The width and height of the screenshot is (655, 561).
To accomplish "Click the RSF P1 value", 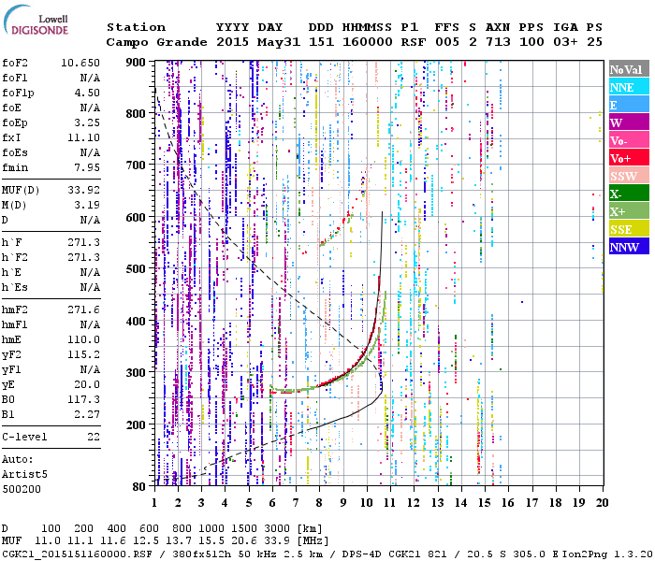I will click(x=414, y=42).
